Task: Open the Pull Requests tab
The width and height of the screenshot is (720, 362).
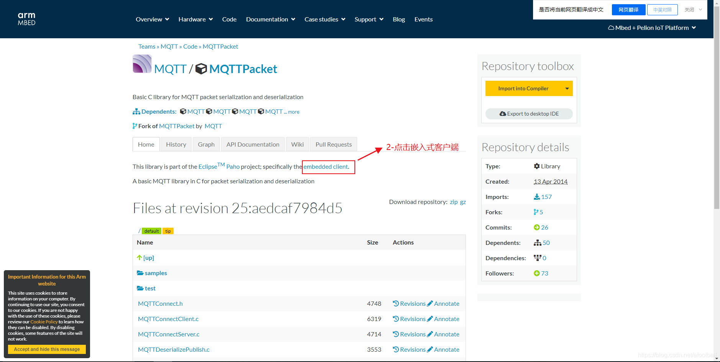Action: 333,144
